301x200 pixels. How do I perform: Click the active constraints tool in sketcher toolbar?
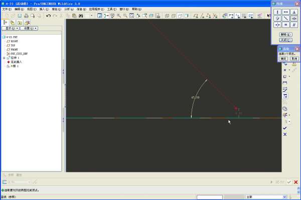click(x=285, y=96)
